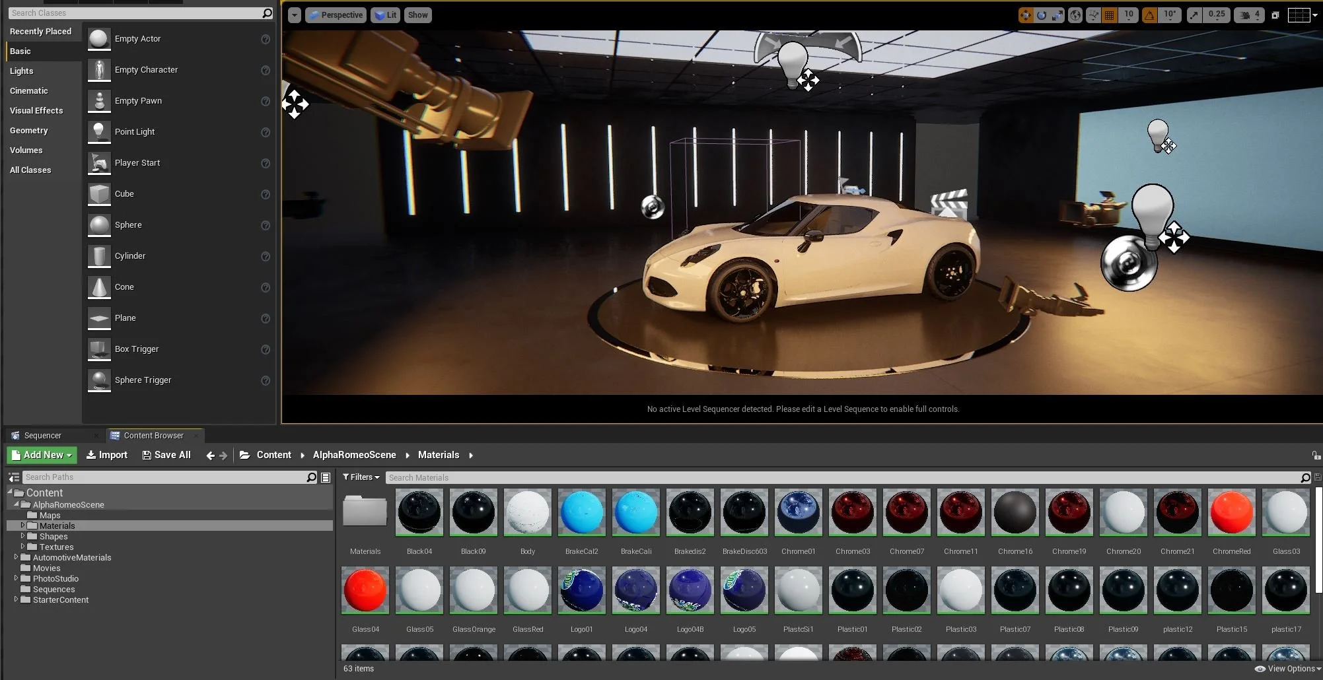The image size is (1323, 680).
Task: Click the surface snapping icon
Action: 1093,15
